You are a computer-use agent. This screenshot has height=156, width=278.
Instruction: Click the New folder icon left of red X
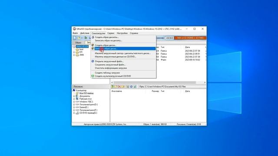point(116,87)
